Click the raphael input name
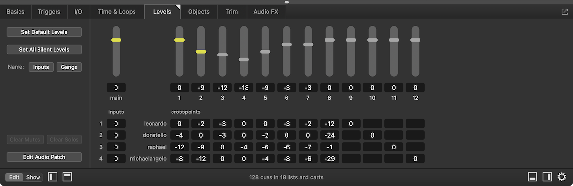This screenshot has width=573, height=186. point(157,147)
